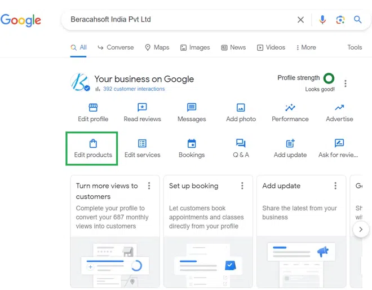Open Edit profile storefront icon
The height and width of the screenshot is (290, 372).
click(93, 107)
